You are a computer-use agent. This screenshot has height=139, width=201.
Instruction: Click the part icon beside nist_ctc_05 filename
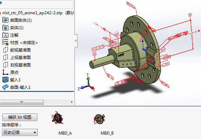coord(0,13)
